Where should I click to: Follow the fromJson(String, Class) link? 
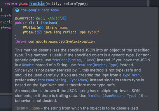[x=74, y=60]
